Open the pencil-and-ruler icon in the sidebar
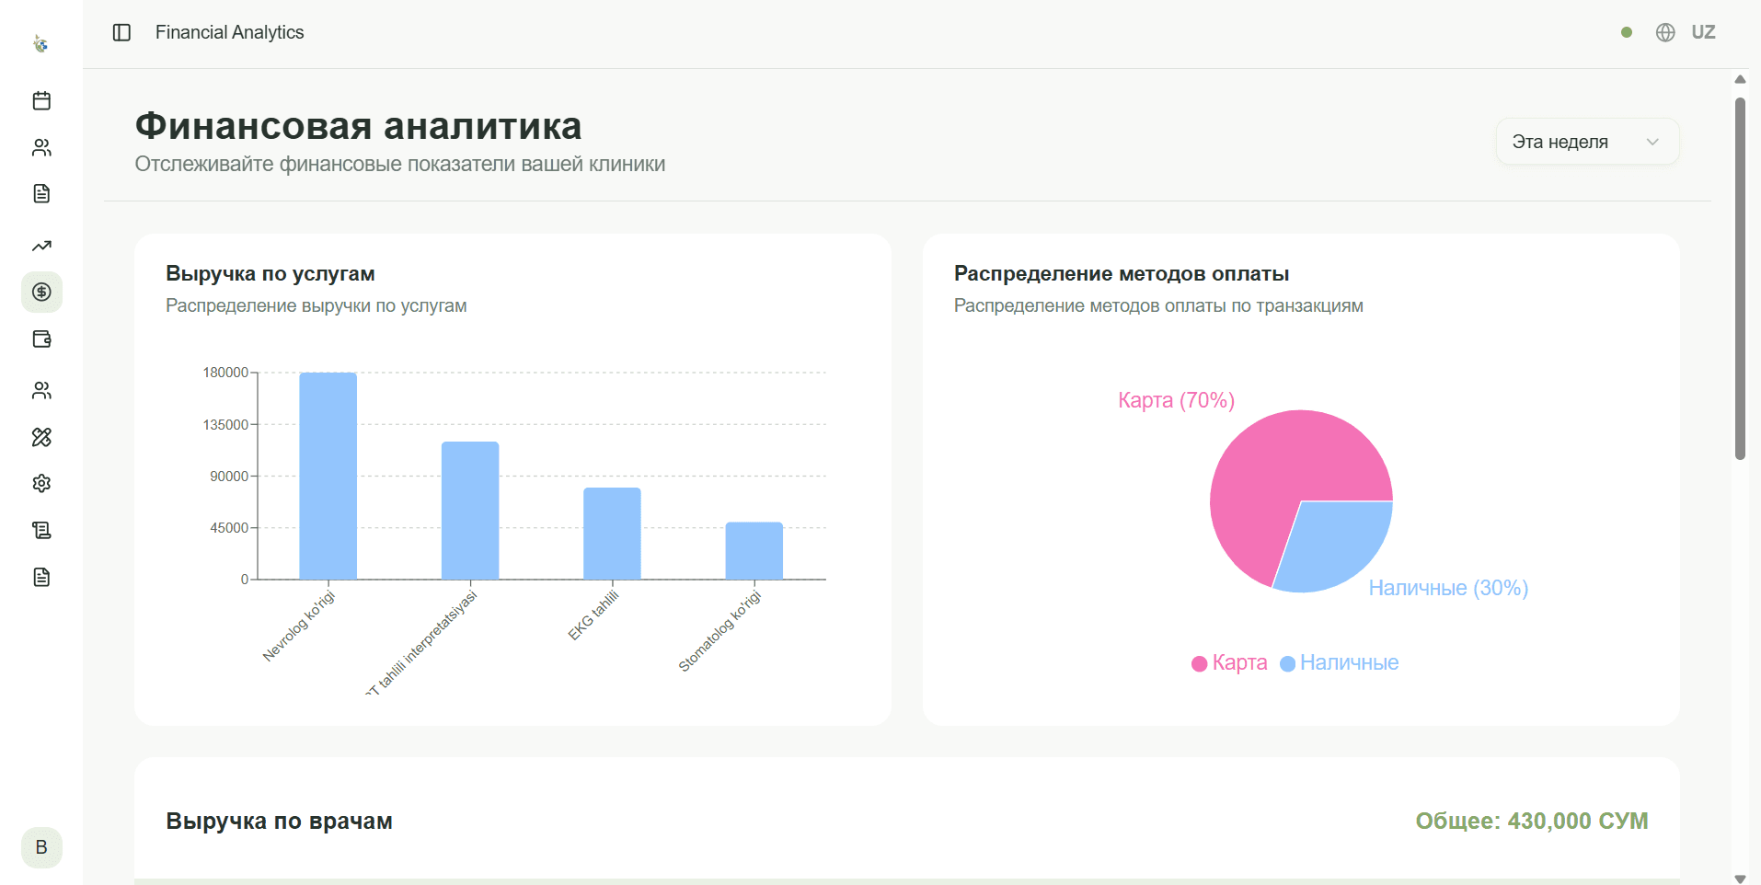Viewport: 1761px width, 885px height. click(41, 437)
